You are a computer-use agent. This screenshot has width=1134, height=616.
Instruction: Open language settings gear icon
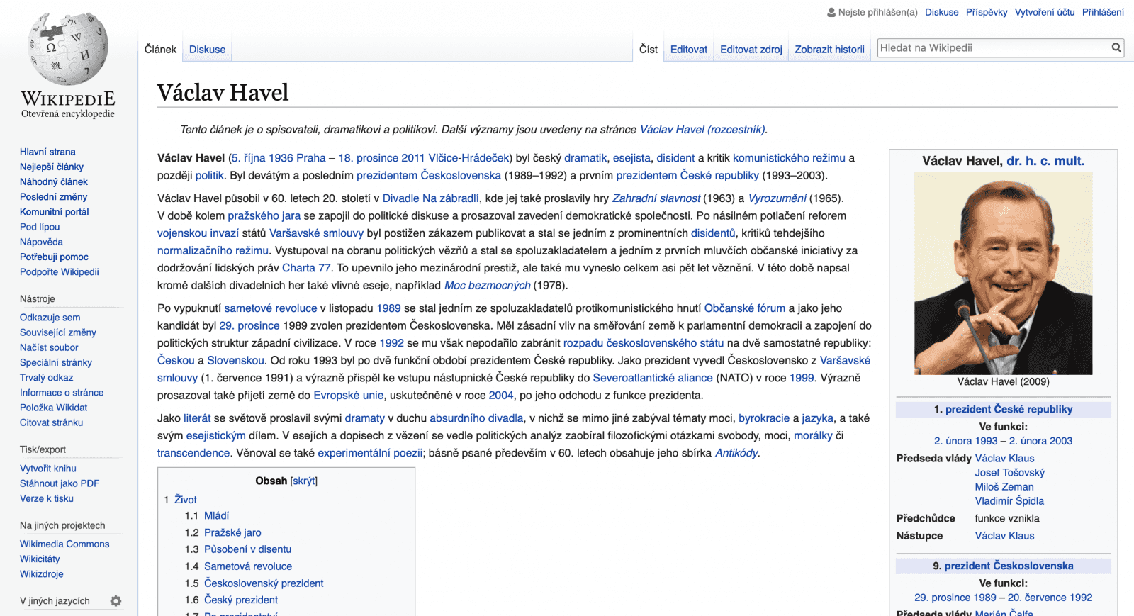(x=116, y=601)
